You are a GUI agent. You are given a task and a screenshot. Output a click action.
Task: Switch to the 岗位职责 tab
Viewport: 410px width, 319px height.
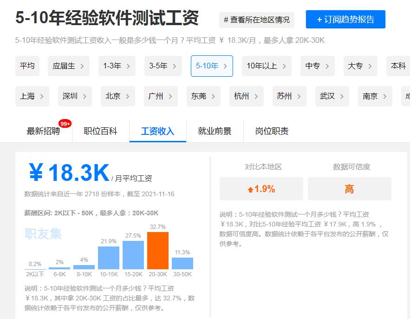click(273, 132)
